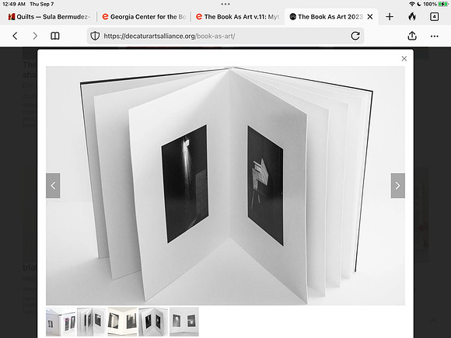Click the URL address field
The width and height of the screenshot is (451, 338).
(x=226, y=36)
